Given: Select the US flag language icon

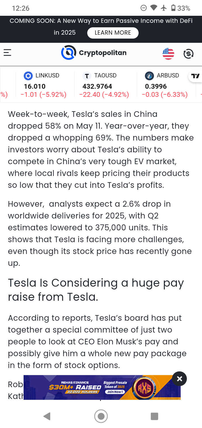Looking at the screenshot, I should pyautogui.click(x=168, y=53).
